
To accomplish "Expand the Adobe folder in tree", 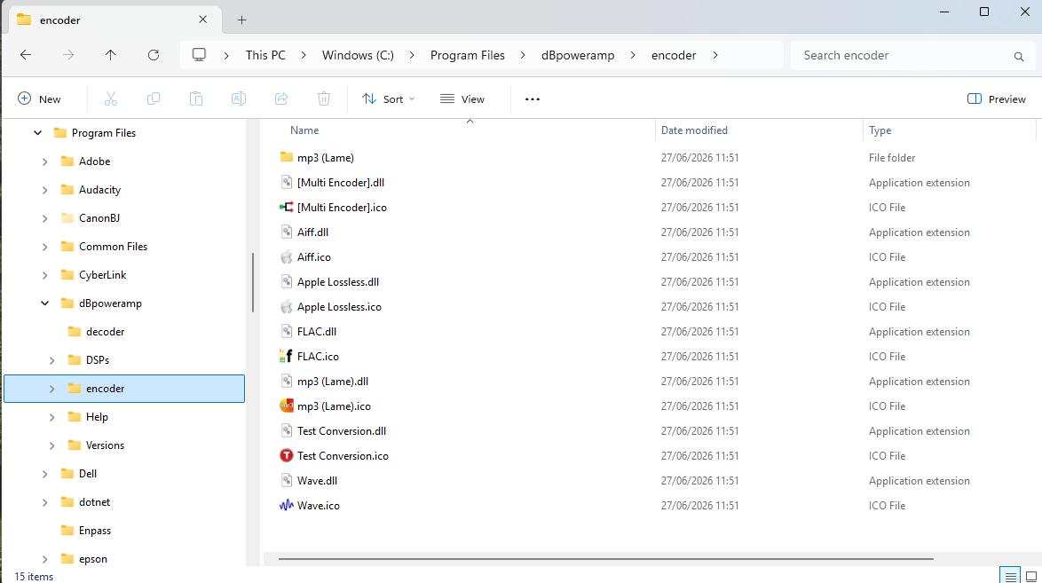I will pos(44,162).
